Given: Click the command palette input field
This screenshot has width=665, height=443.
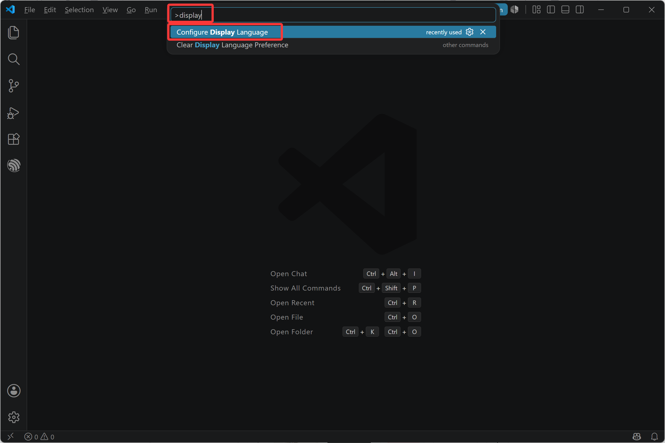Looking at the screenshot, I should point(333,15).
